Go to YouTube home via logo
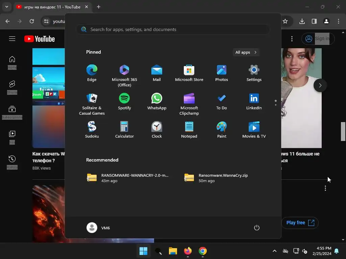This screenshot has width=346, height=259. click(x=40, y=39)
